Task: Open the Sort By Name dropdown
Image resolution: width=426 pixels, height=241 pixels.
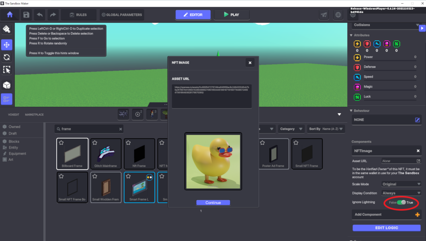Action: [326, 129]
